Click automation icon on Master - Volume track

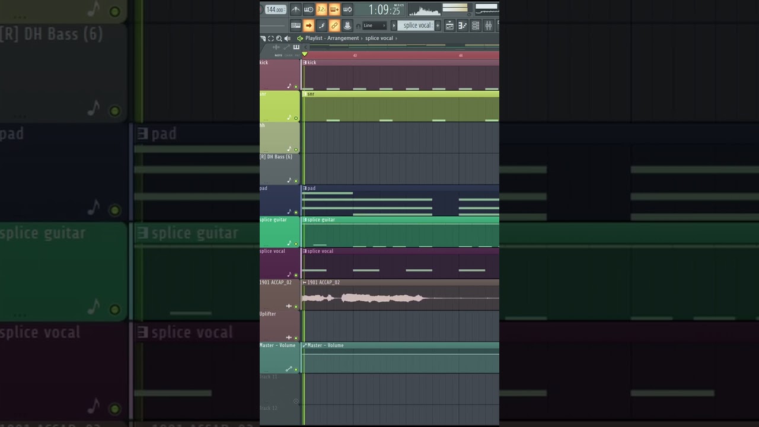tap(289, 369)
